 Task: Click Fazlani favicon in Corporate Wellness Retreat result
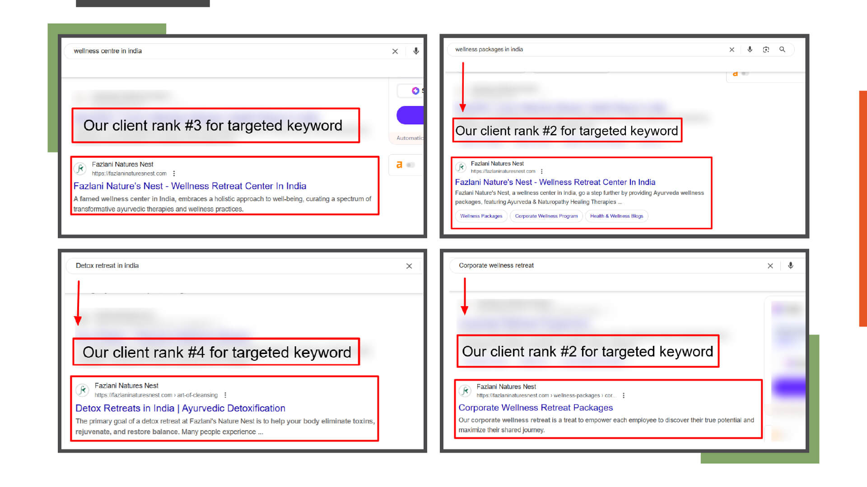click(x=465, y=391)
